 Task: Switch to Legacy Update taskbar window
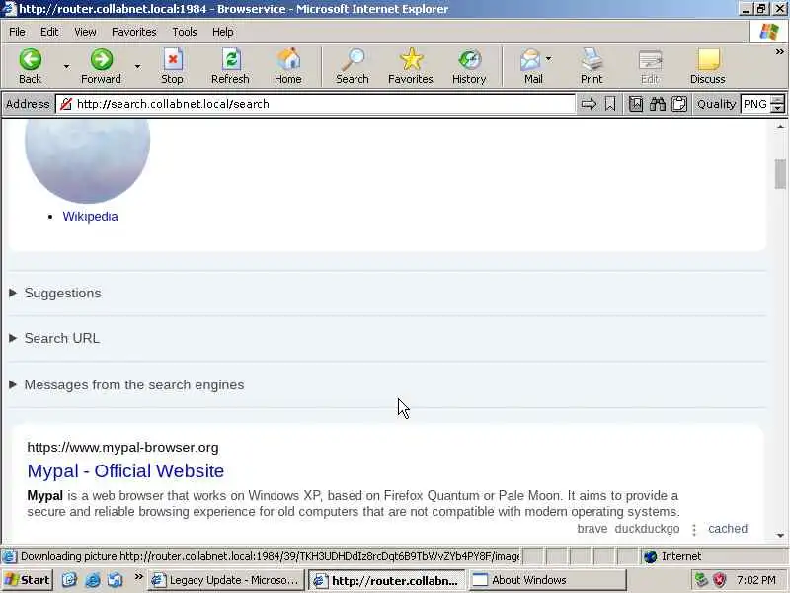tap(227, 580)
